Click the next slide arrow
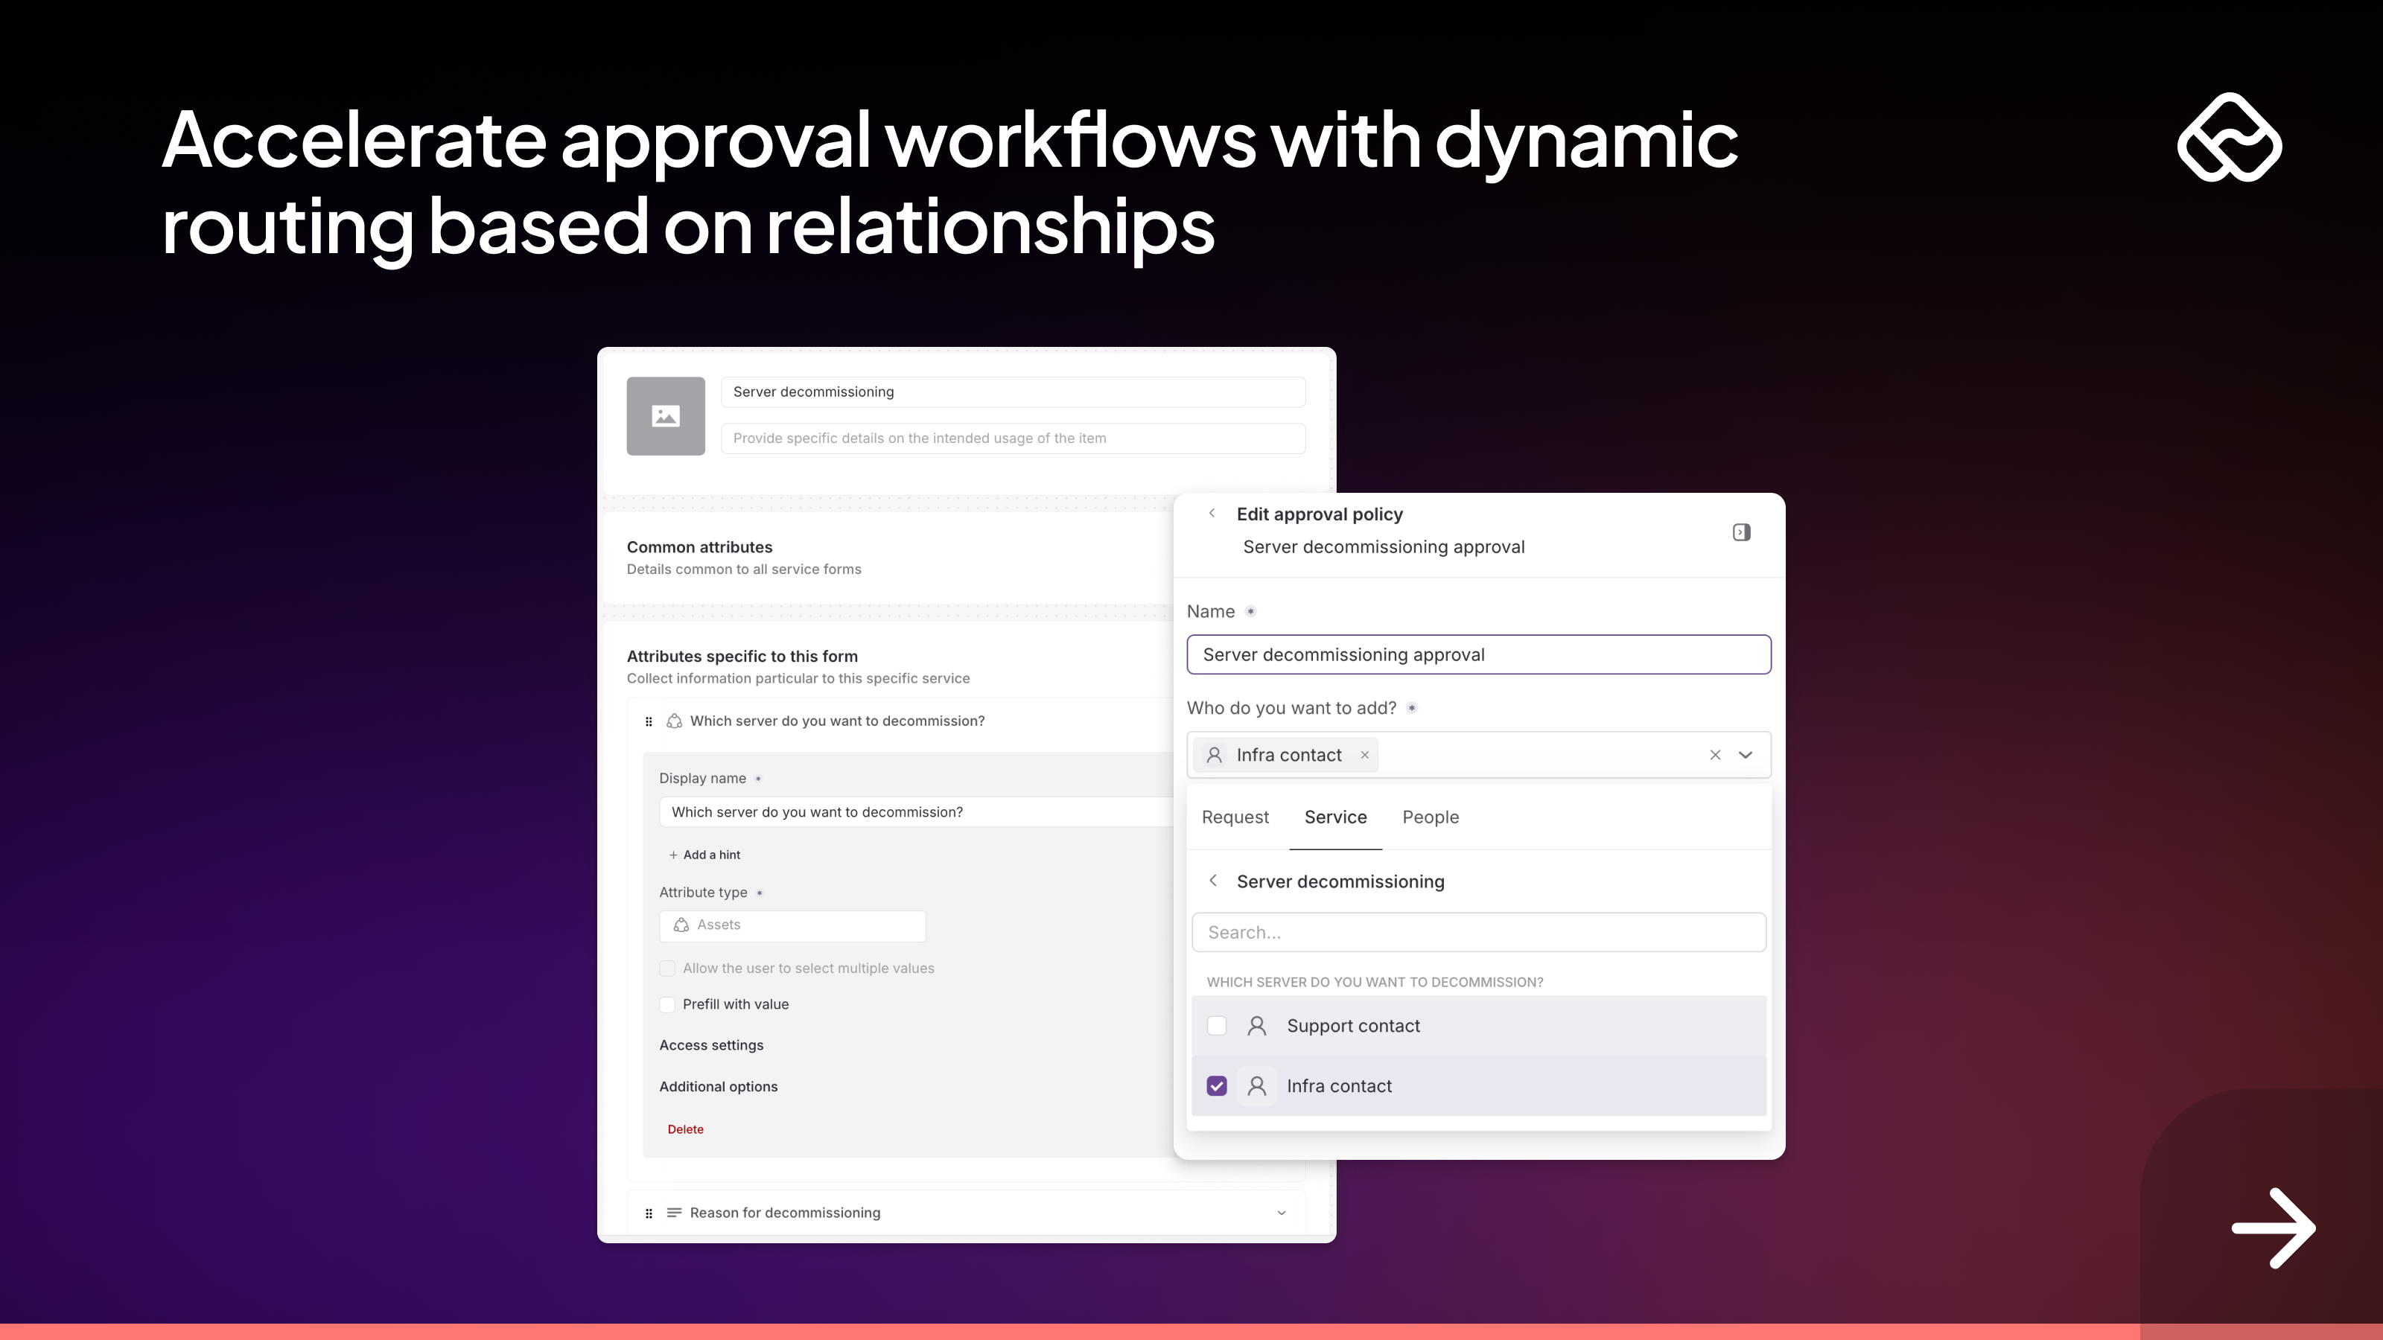The height and width of the screenshot is (1340, 2383). coord(2273,1228)
